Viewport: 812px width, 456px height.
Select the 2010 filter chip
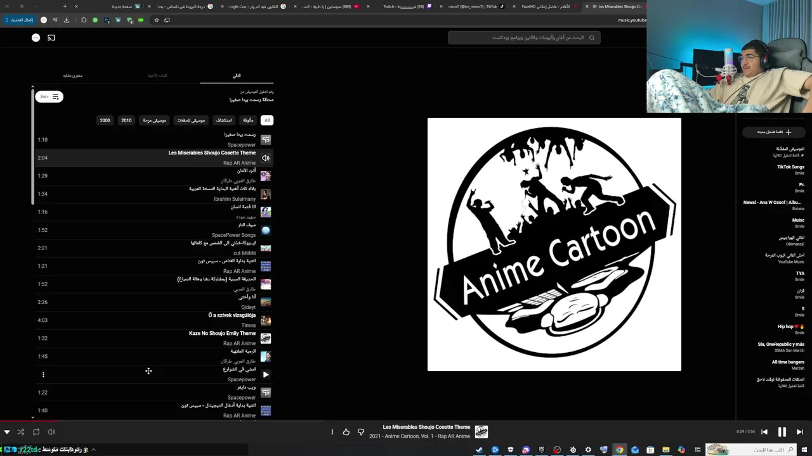pyautogui.click(x=126, y=120)
